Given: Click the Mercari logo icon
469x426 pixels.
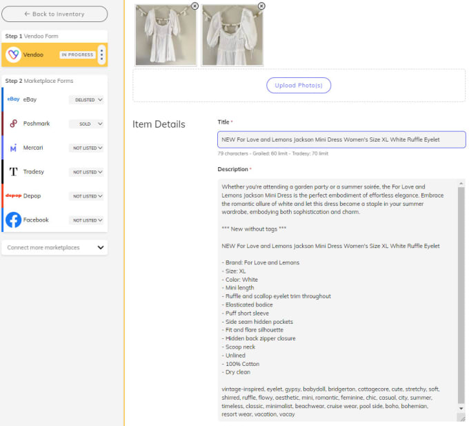Looking at the screenshot, I should click(x=14, y=148).
